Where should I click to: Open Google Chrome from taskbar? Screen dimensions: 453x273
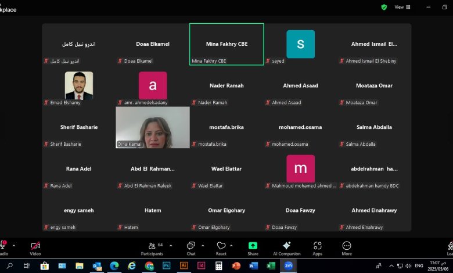tap(149, 266)
